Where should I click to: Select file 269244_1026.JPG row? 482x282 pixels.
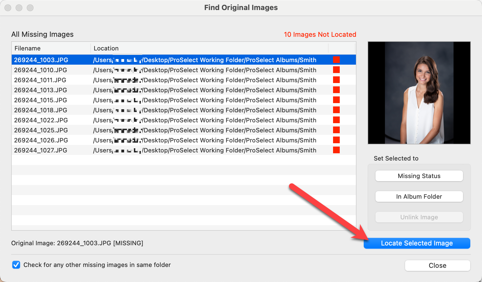41,140
